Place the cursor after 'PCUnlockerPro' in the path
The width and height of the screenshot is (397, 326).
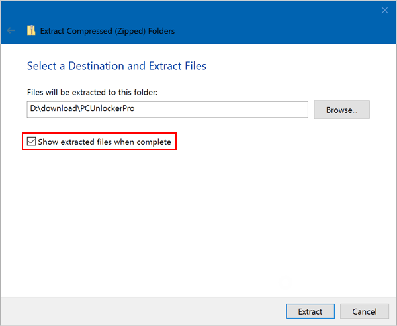click(136, 109)
